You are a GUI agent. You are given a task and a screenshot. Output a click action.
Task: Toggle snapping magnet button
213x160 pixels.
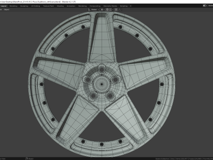click(x=107, y=10)
